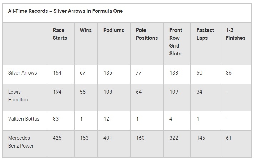Select the Lewis Hamilton row label
Viewport: 254px width, 160px height.
click(18, 96)
